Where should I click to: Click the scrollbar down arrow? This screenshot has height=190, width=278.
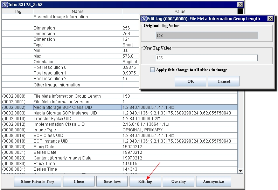point(241,171)
